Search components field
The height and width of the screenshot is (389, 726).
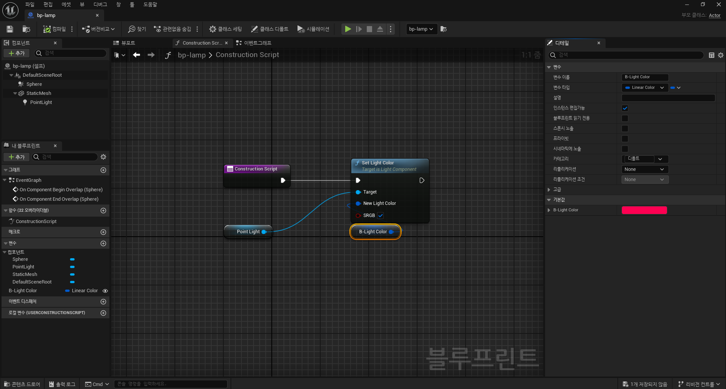[x=70, y=53]
